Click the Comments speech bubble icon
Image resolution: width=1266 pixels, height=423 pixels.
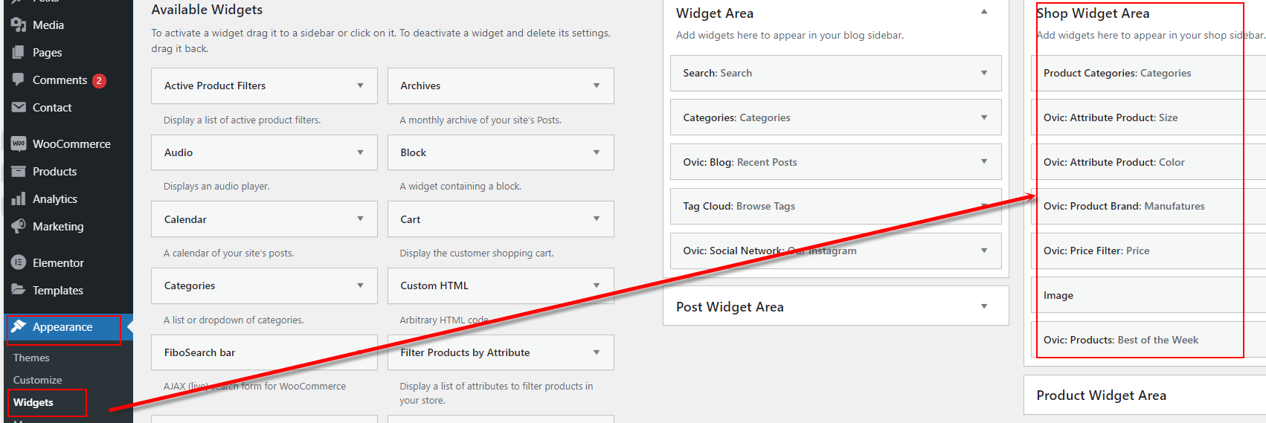click(19, 80)
